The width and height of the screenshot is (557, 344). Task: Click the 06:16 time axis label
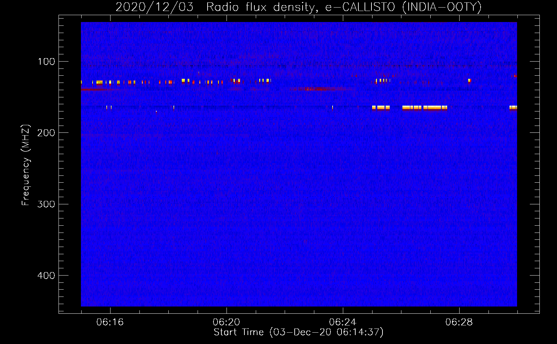(110, 322)
